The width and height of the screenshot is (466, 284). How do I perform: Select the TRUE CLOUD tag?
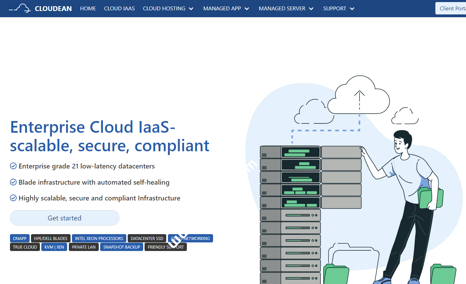[x=25, y=247]
